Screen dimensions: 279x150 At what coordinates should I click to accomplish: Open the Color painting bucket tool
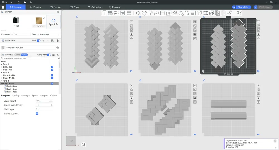(x=181, y=13)
